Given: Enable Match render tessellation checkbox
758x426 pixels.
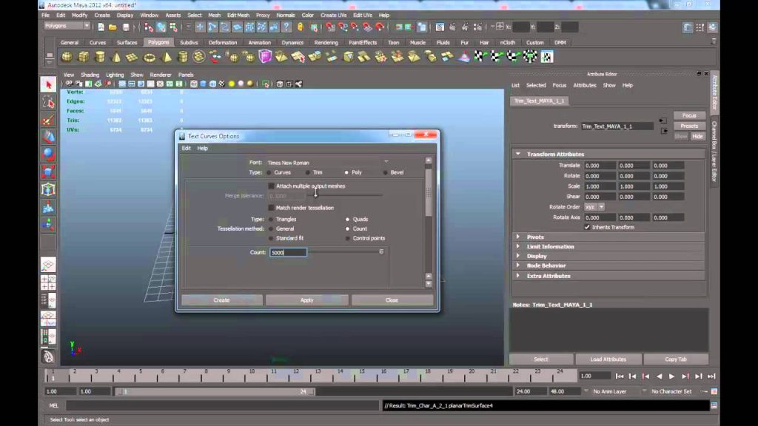Looking at the screenshot, I should tap(271, 208).
